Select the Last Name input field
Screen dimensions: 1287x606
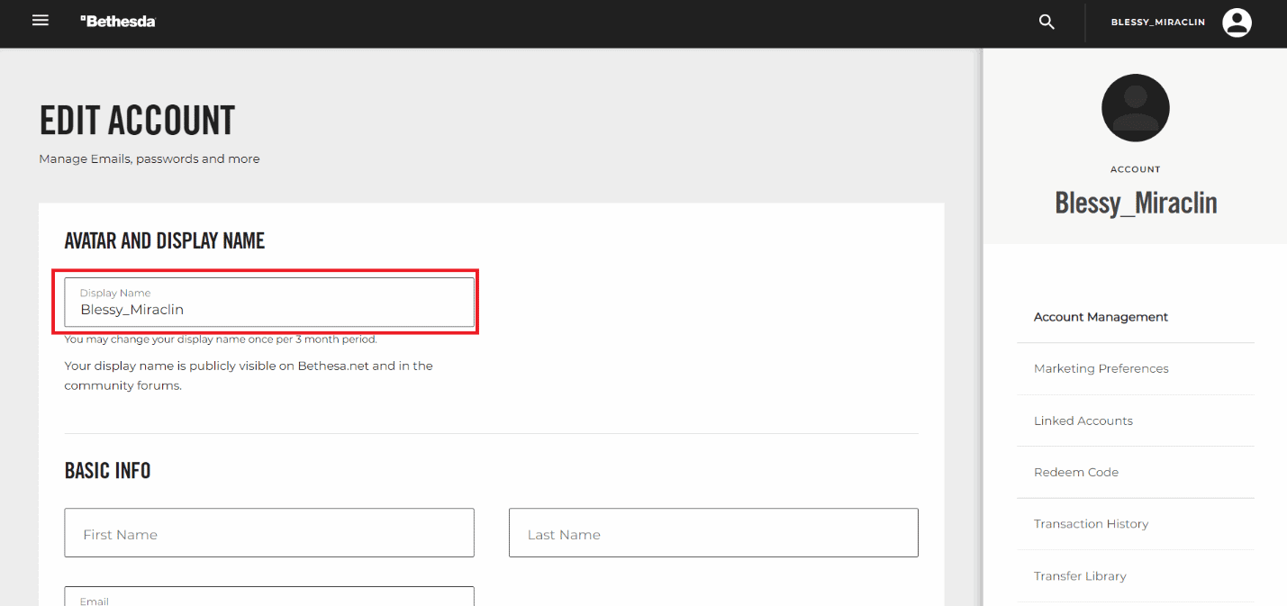[x=713, y=532]
